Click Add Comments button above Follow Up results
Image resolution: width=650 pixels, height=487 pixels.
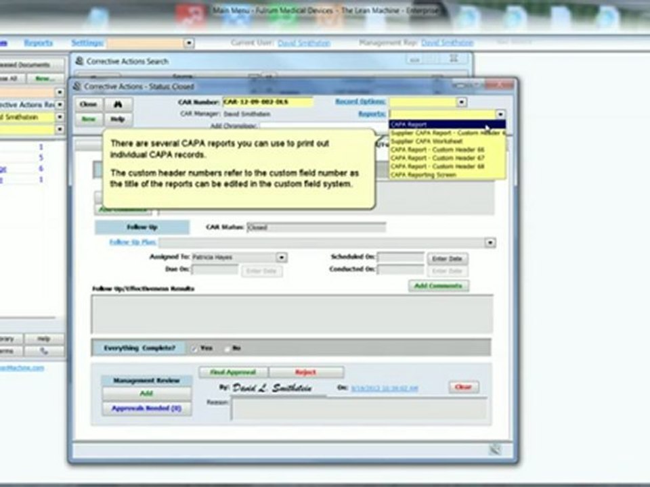tap(439, 285)
